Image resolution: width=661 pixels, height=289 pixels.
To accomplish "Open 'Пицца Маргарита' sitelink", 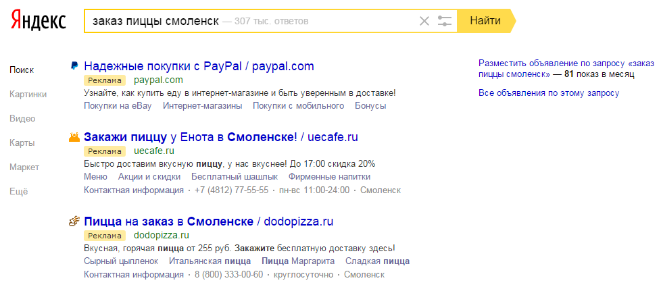I will click(298, 261).
